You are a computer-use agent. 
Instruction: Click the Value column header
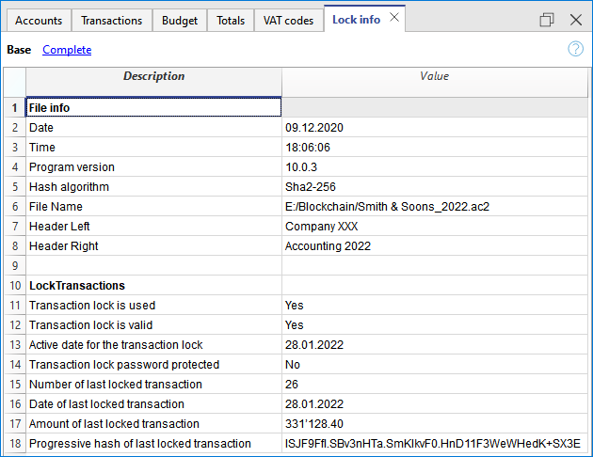click(435, 77)
